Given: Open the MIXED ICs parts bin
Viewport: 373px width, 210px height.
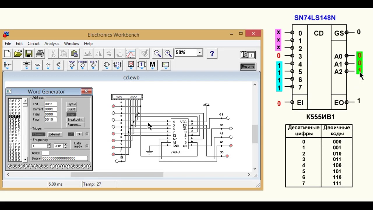Looking at the screenshot, I should pyautogui.click(x=82, y=65).
